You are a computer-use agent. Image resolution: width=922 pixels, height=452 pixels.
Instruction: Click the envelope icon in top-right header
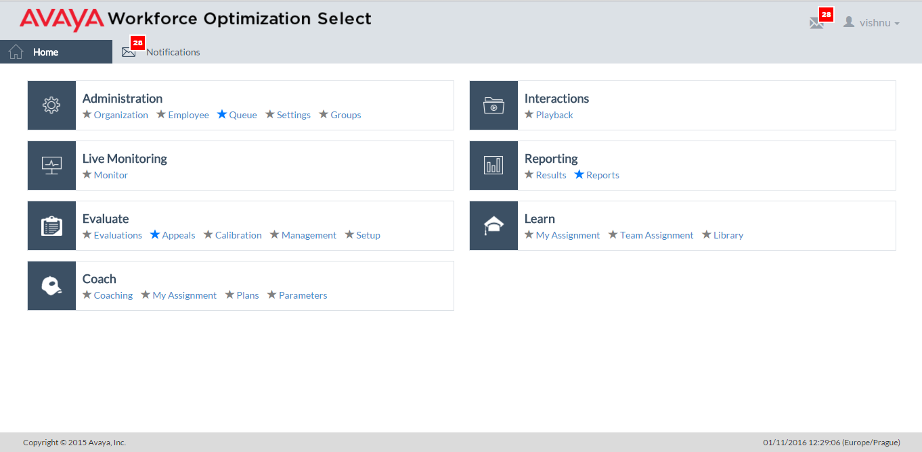pos(816,23)
